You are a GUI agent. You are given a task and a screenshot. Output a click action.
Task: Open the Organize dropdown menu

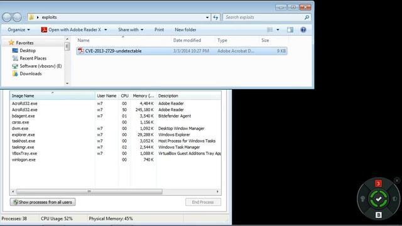(x=19, y=30)
